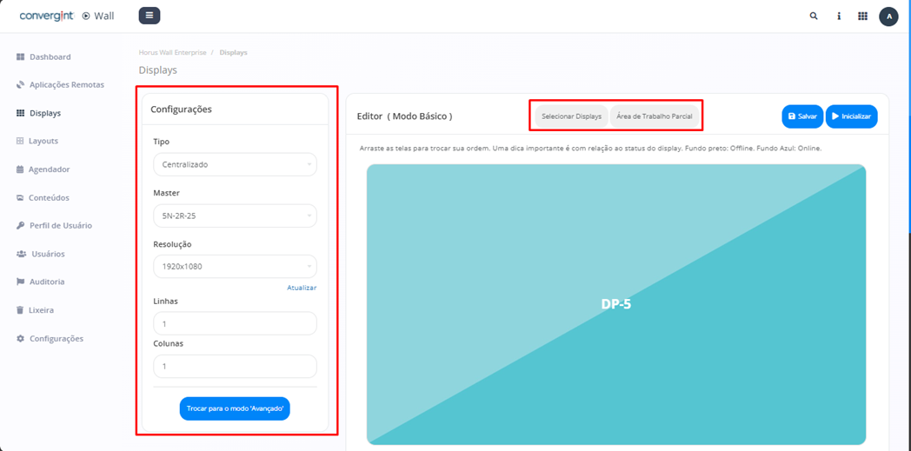Expand the Tipo dropdown

(235, 164)
